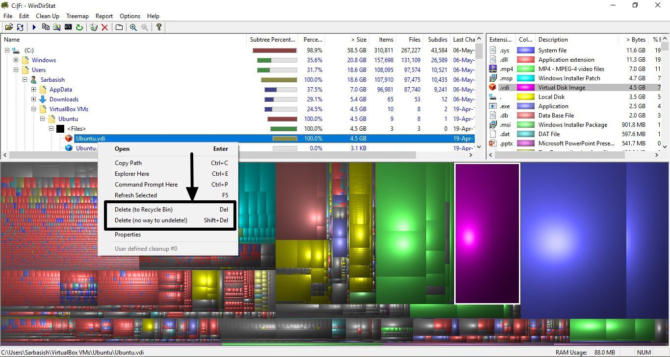670x357 pixels.
Task: Click the Sarbasish user profile icon
Action: pos(34,80)
